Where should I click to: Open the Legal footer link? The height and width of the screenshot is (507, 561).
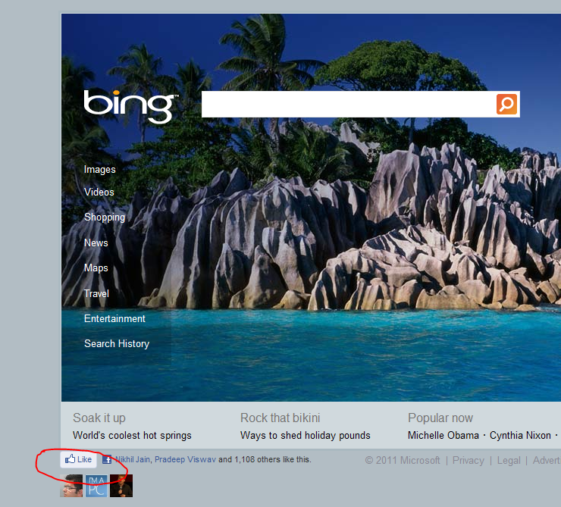coord(509,460)
